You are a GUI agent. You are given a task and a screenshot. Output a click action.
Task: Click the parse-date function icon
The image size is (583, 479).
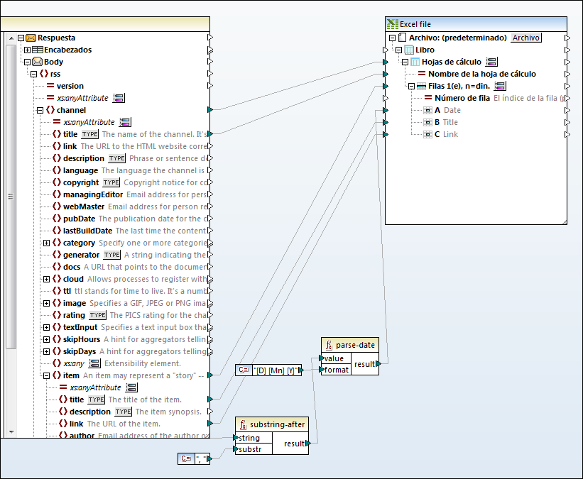pyautogui.click(x=328, y=345)
